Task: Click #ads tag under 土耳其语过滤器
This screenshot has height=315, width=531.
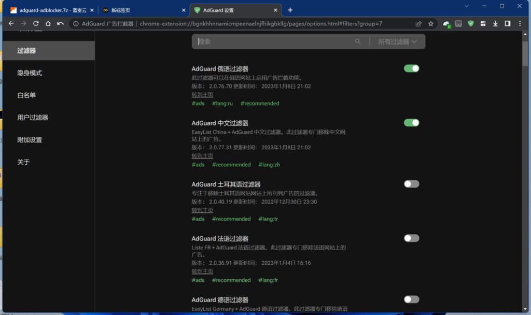Action: (x=198, y=219)
